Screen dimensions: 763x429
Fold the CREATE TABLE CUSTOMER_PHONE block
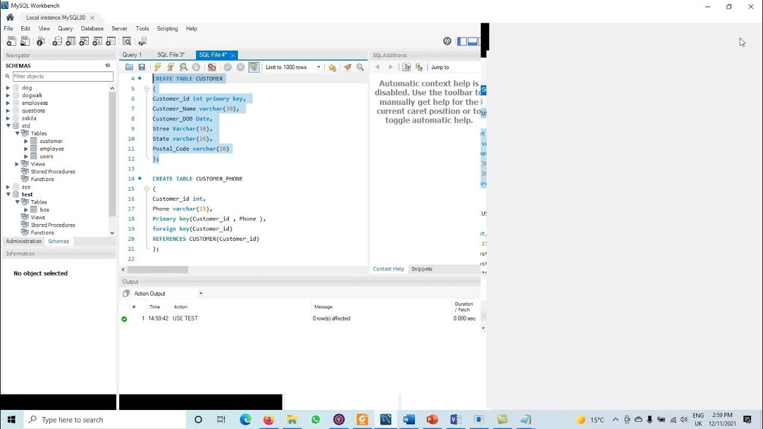147,188
